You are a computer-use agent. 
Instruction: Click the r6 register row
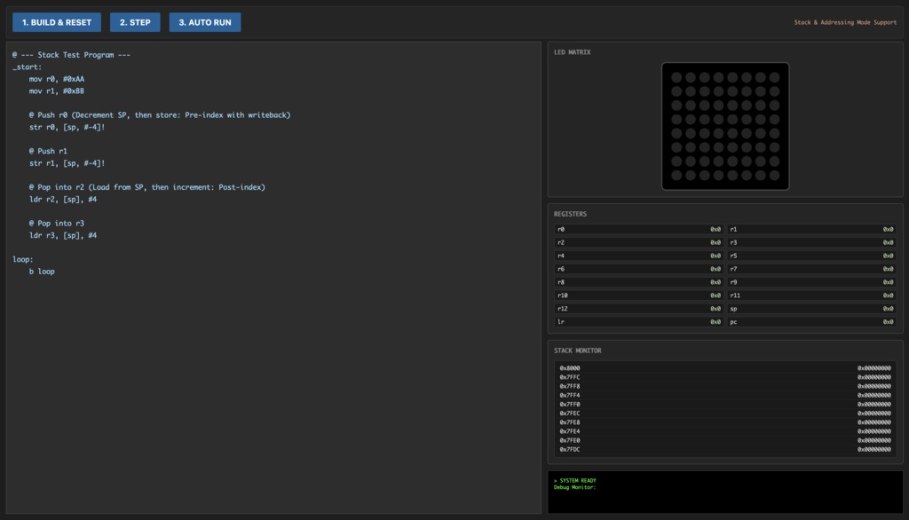pyautogui.click(x=639, y=269)
